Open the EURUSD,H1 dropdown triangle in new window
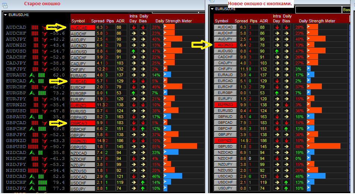The height and width of the screenshot is (195, 355). pyautogui.click(x=212, y=9)
